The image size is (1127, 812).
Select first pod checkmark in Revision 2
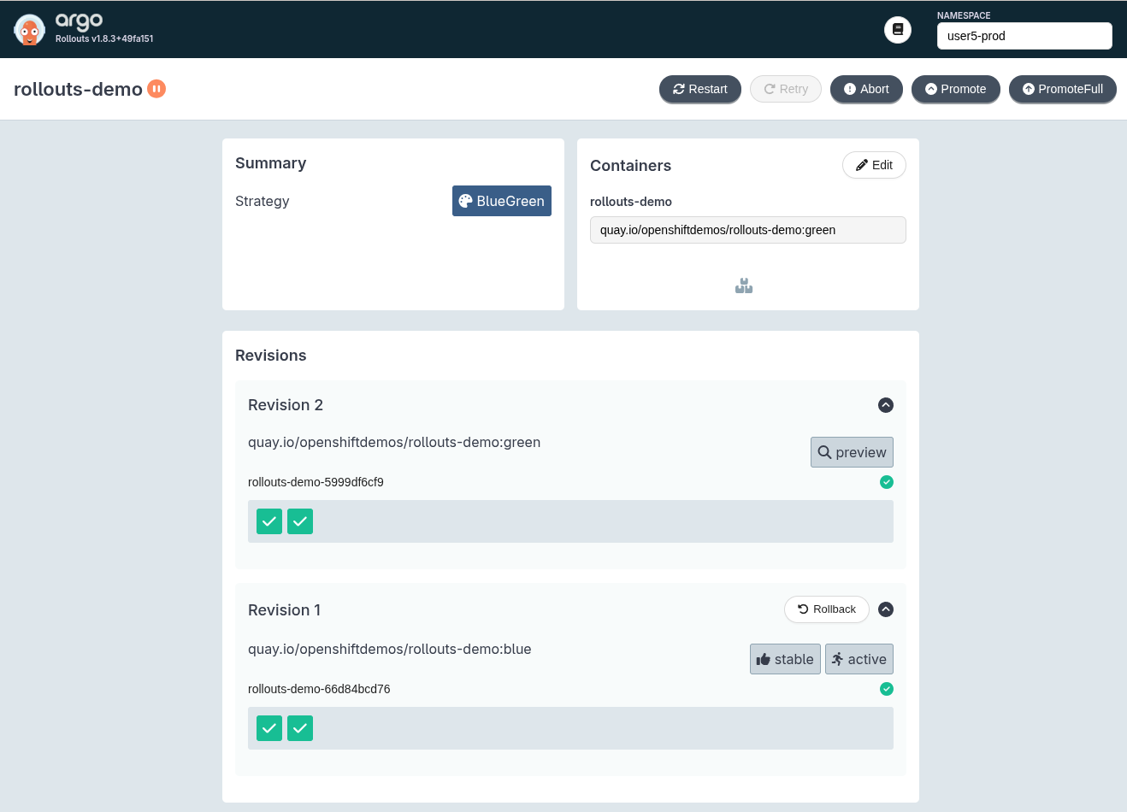point(269,521)
